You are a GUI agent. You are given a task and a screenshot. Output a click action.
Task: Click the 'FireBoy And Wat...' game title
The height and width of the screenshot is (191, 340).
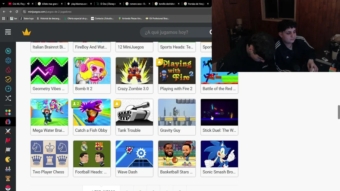point(91,47)
